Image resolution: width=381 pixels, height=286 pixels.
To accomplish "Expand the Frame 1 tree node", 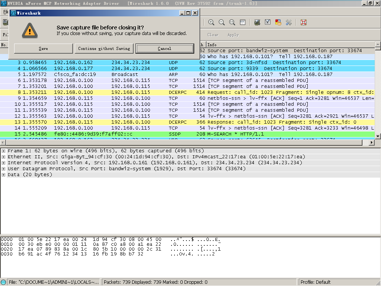I will pyautogui.click(x=3, y=151).
